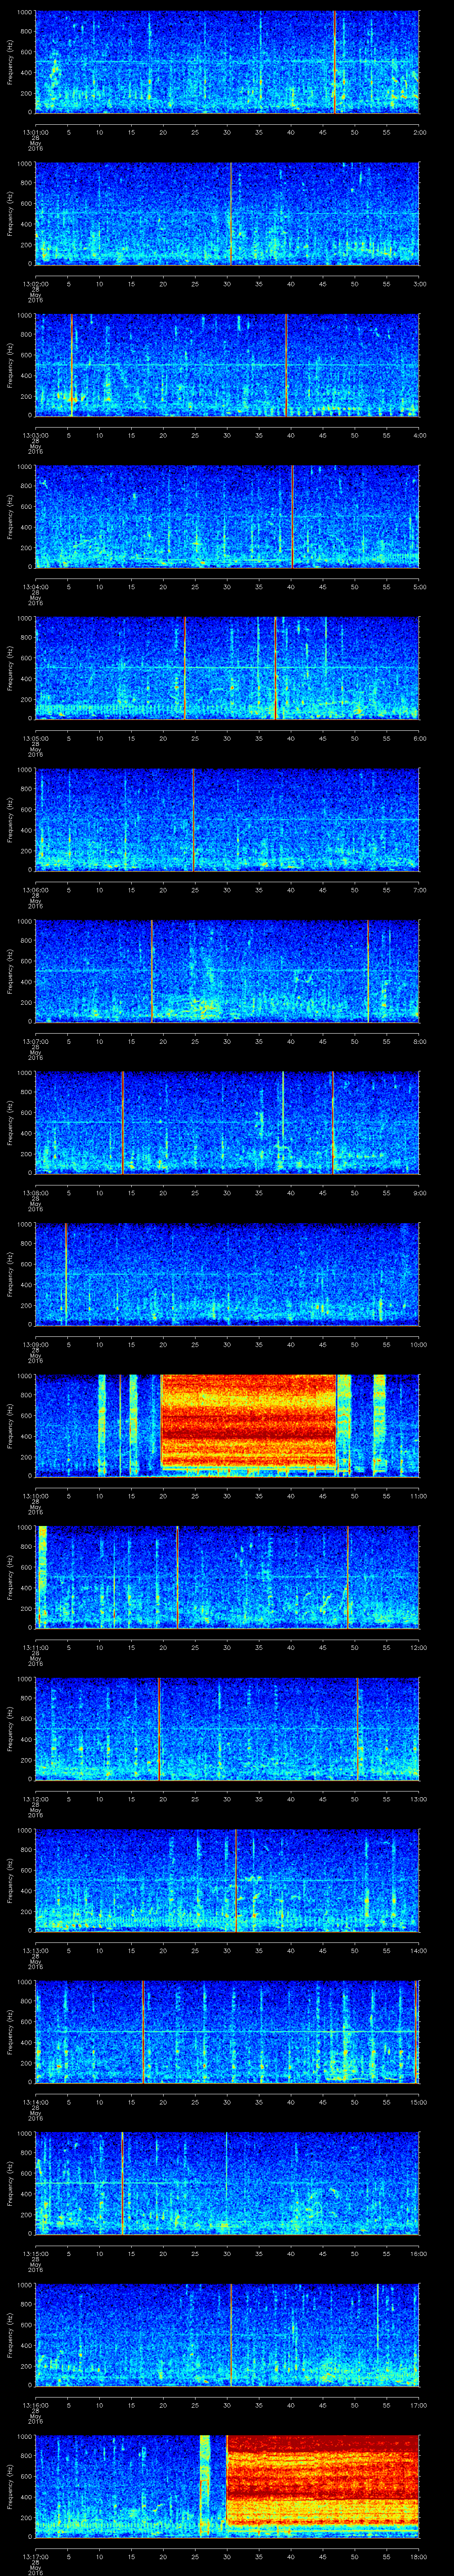Click the spectrogram panel starting at 13:06:00
The image size is (454, 2576).
click(227, 820)
